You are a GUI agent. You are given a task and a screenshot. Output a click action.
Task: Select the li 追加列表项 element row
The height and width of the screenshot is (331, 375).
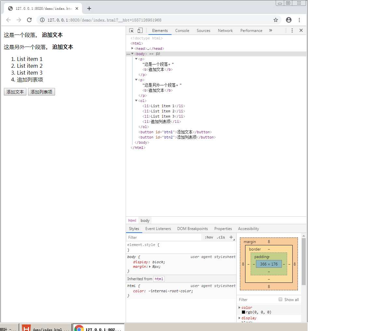[161, 122]
